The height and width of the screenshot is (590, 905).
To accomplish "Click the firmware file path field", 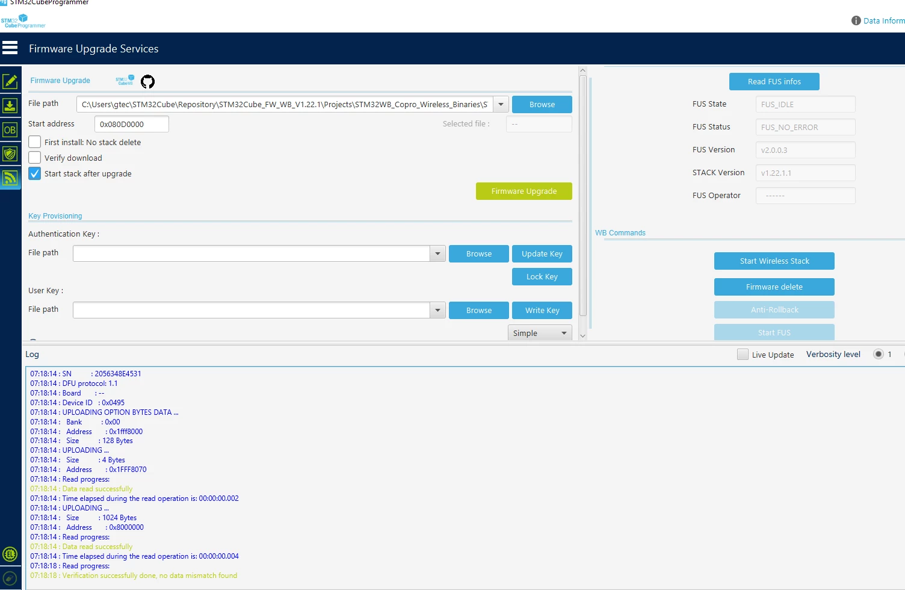I will point(285,104).
